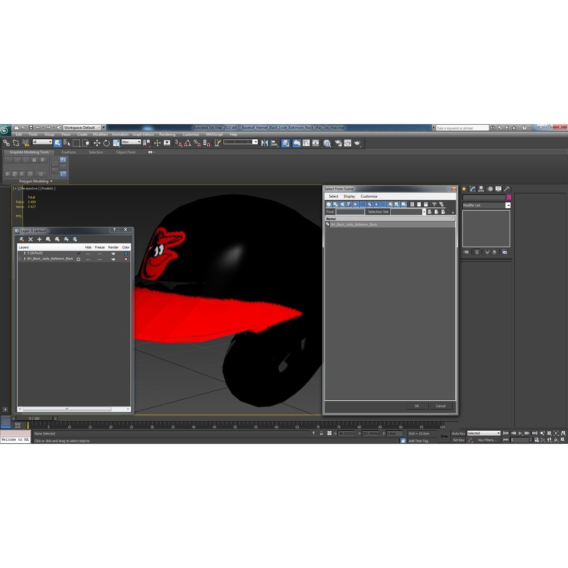Click the Find field in Select From Scene
This screenshot has height=568, width=568.
point(350,212)
